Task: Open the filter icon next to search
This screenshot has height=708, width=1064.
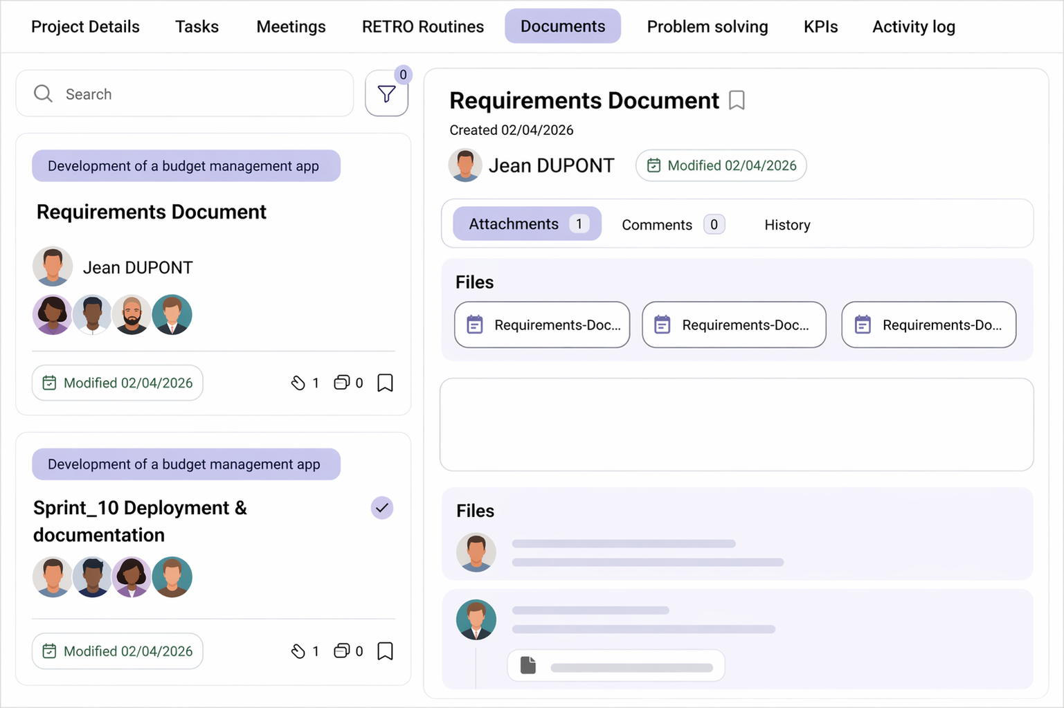Action: click(x=386, y=94)
